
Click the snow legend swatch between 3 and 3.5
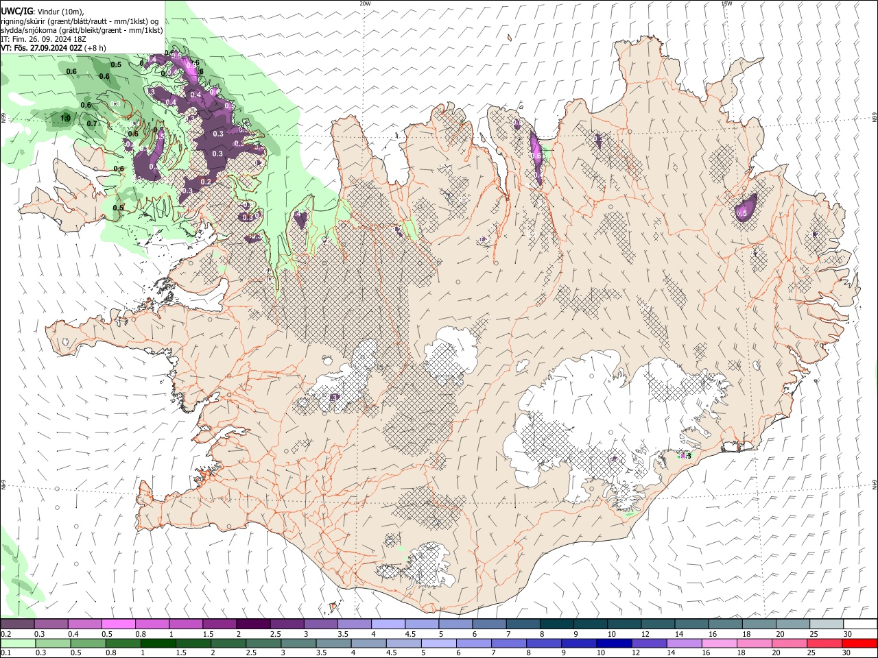[320, 624]
